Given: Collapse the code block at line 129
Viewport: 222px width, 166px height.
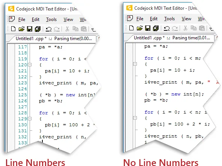Looking at the screenshot, I should point(30,118).
